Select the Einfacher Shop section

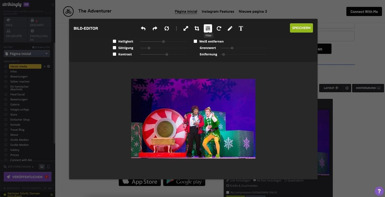(x=20, y=120)
